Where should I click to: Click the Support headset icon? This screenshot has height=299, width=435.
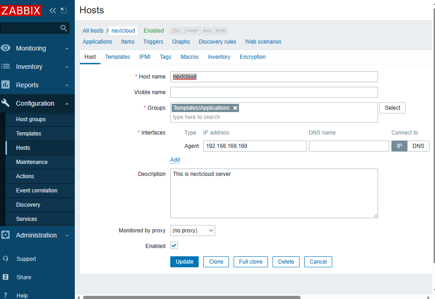(6, 259)
